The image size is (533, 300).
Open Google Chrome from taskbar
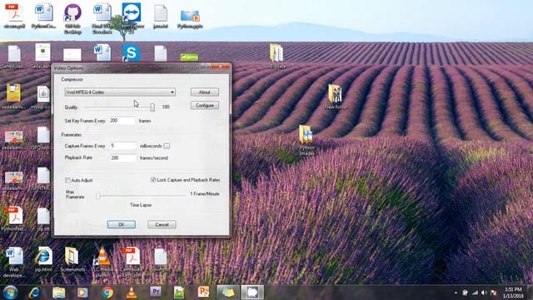click(107, 292)
